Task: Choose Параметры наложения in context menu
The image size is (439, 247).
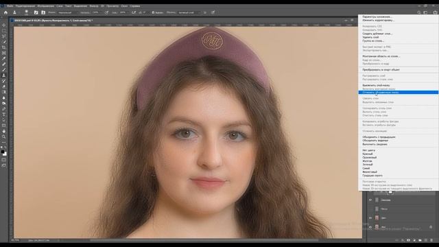Action: (x=398, y=16)
